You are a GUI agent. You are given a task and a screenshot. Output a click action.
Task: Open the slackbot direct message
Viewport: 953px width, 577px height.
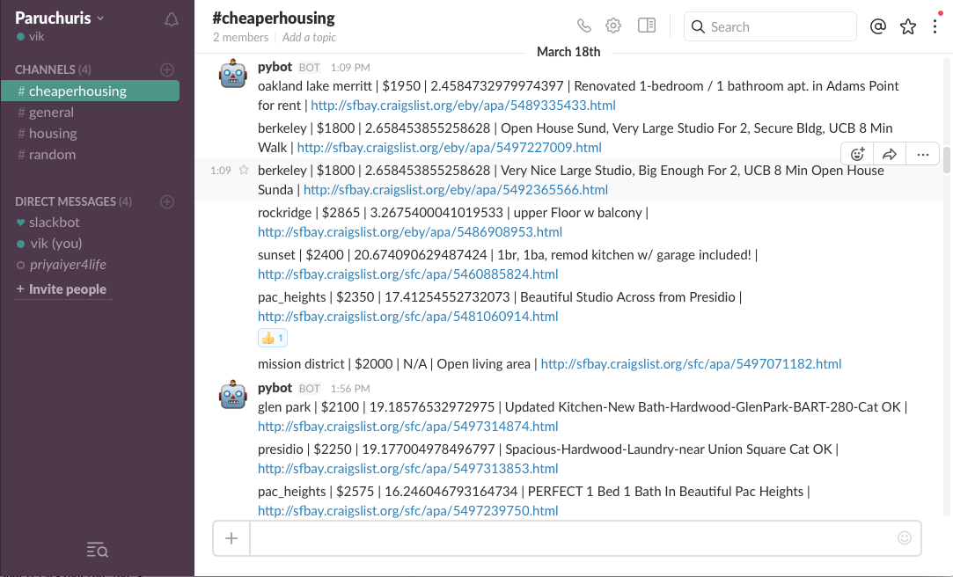(x=56, y=222)
